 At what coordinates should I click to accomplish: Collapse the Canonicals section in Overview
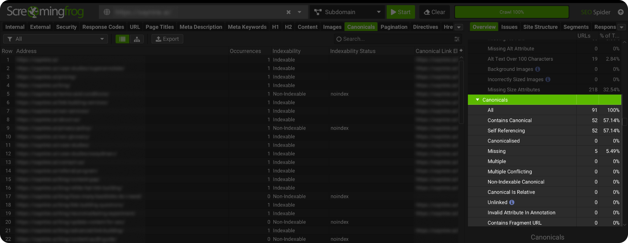477,100
